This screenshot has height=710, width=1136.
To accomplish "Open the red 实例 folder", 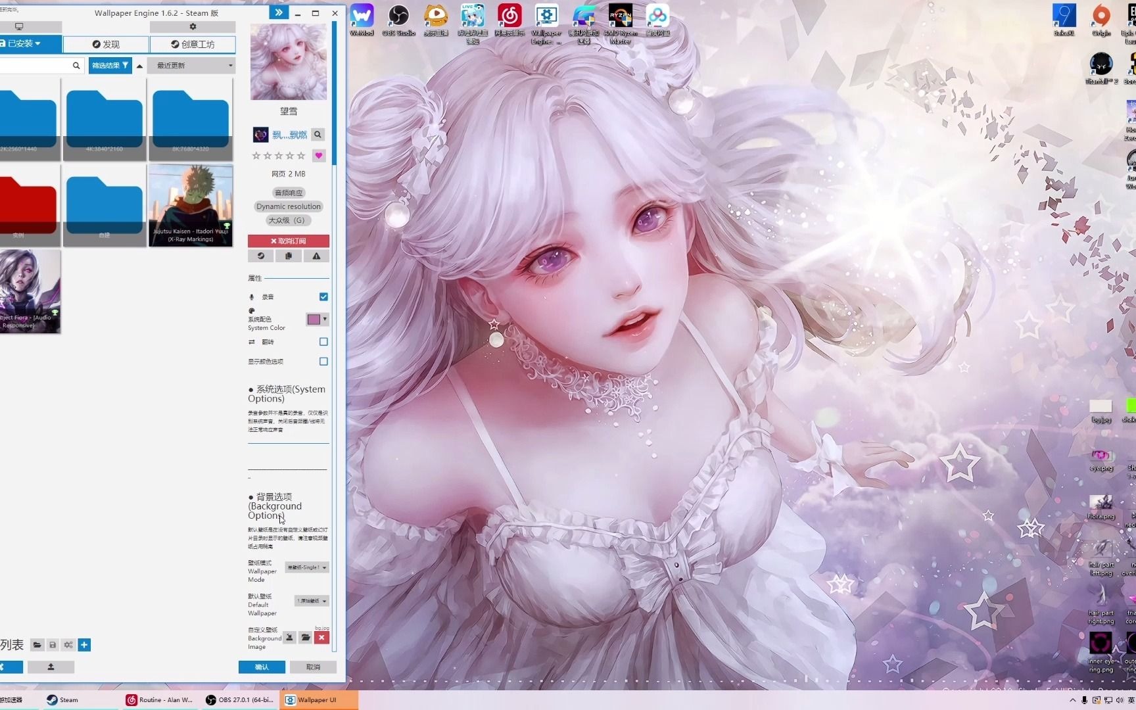I will pyautogui.click(x=29, y=206).
